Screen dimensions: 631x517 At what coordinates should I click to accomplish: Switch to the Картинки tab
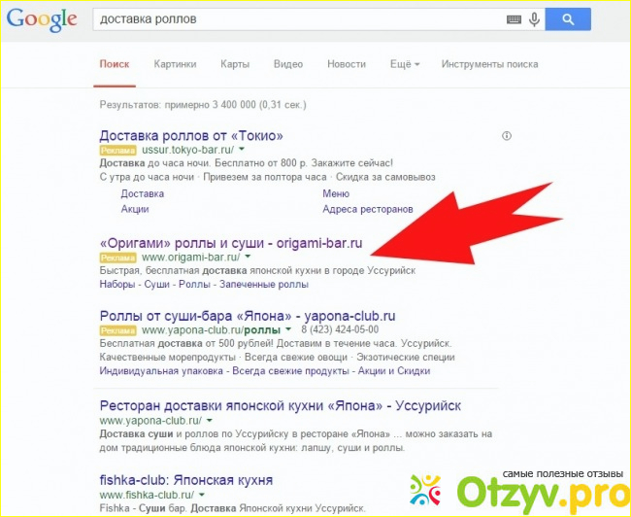tap(175, 64)
